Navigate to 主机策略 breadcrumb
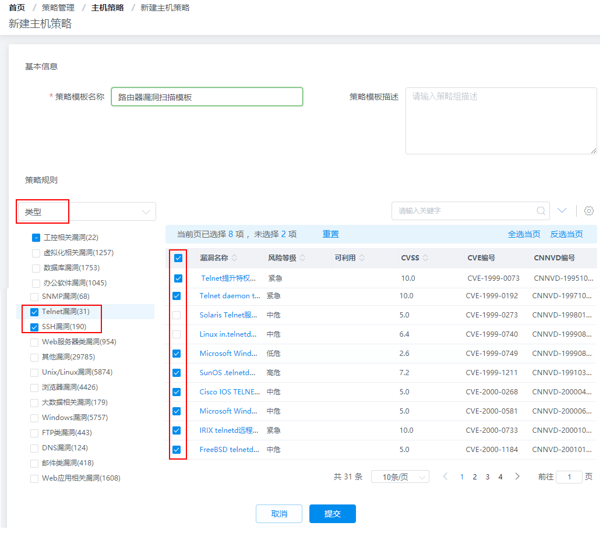 coord(108,8)
